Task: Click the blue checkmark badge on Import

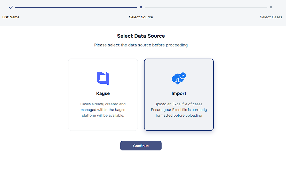Action: (x=183, y=75)
